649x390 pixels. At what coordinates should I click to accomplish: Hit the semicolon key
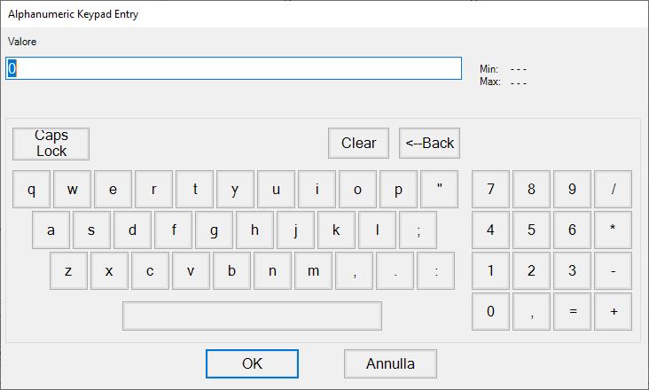[x=418, y=230]
